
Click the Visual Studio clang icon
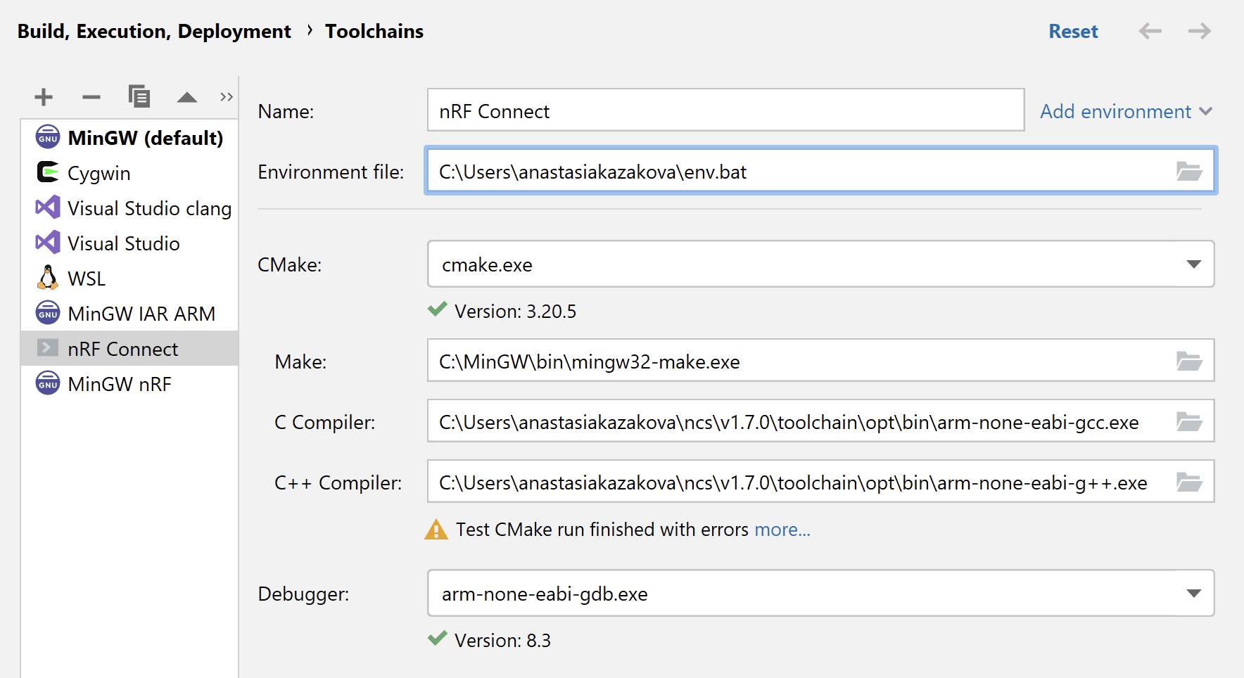(48, 207)
